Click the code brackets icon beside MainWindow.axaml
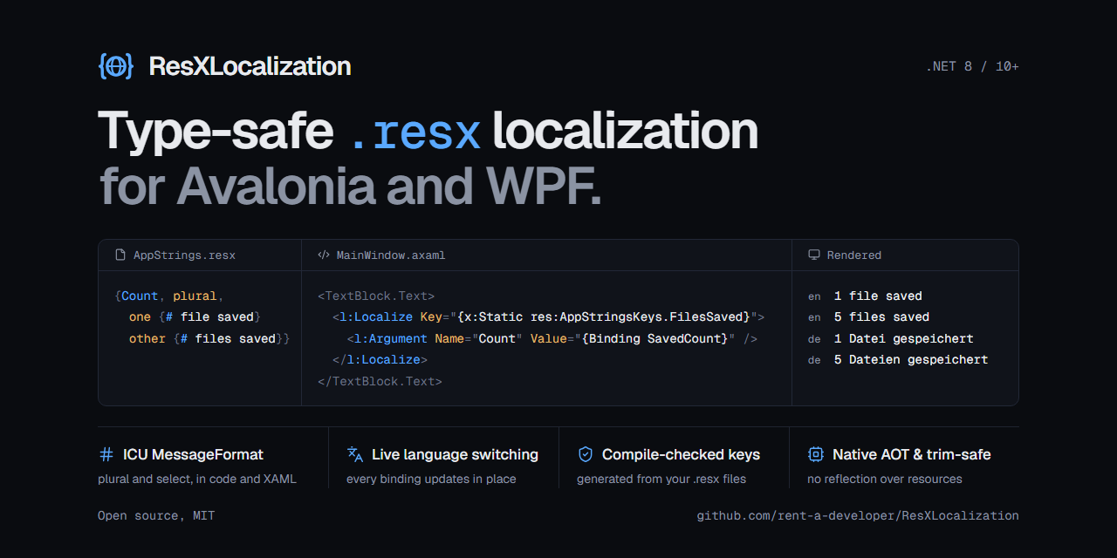 click(324, 255)
